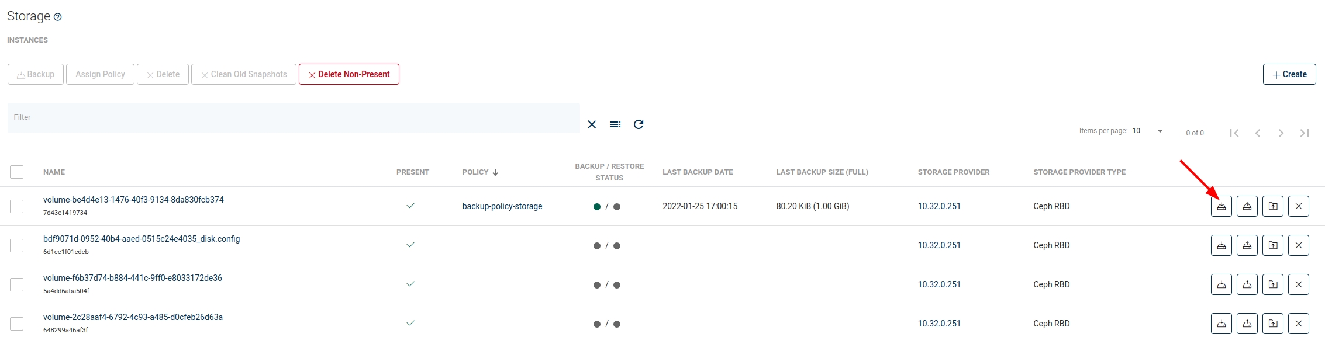Delete the volume-2c28aaf4 storage entry
The width and height of the screenshot is (1325, 344).
click(x=1298, y=324)
